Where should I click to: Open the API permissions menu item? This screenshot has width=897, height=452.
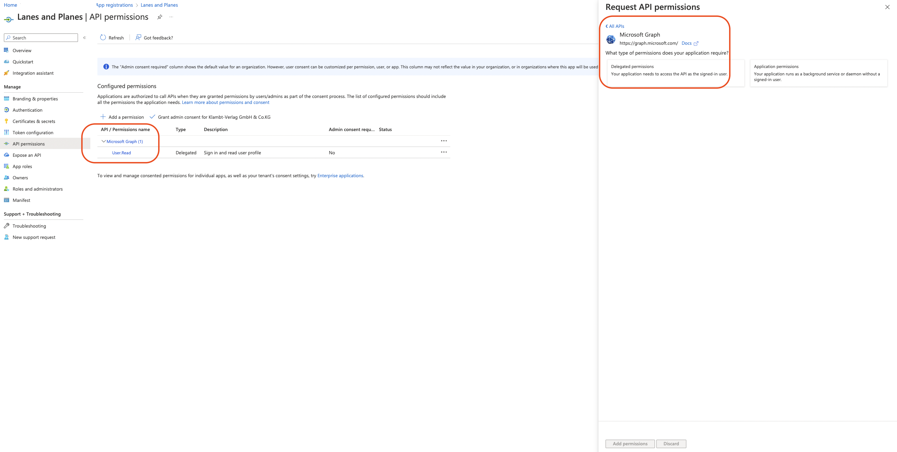45,144
